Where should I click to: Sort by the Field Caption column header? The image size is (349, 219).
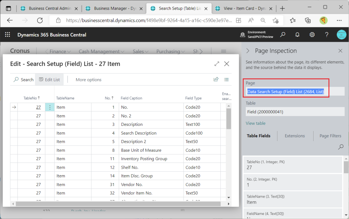point(131,98)
